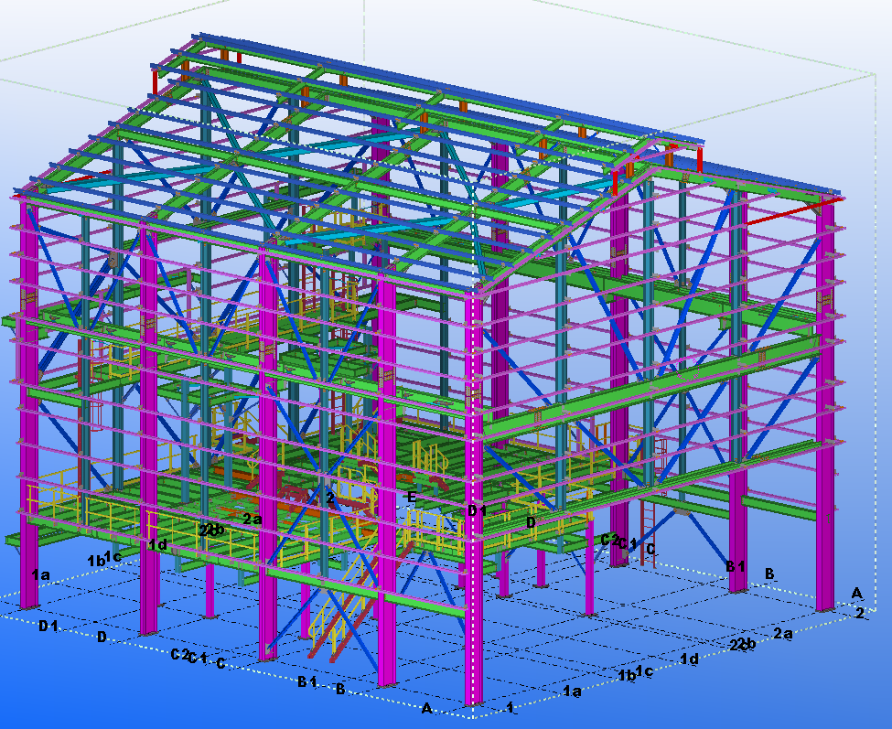Click grid label 1d on the bottom-right gridline
The height and width of the screenshot is (729, 892).
coord(690,659)
